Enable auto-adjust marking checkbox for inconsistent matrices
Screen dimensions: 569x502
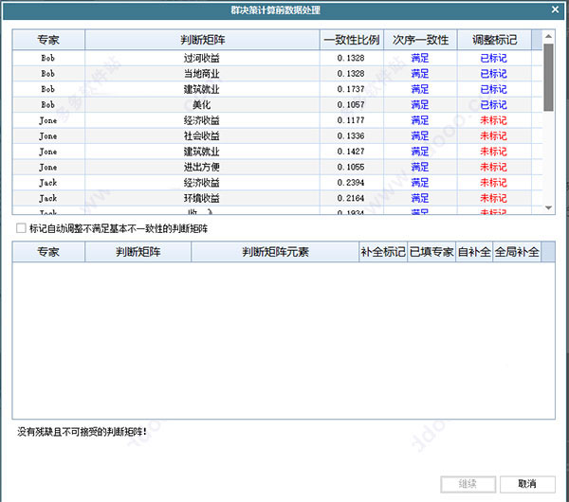point(21,228)
